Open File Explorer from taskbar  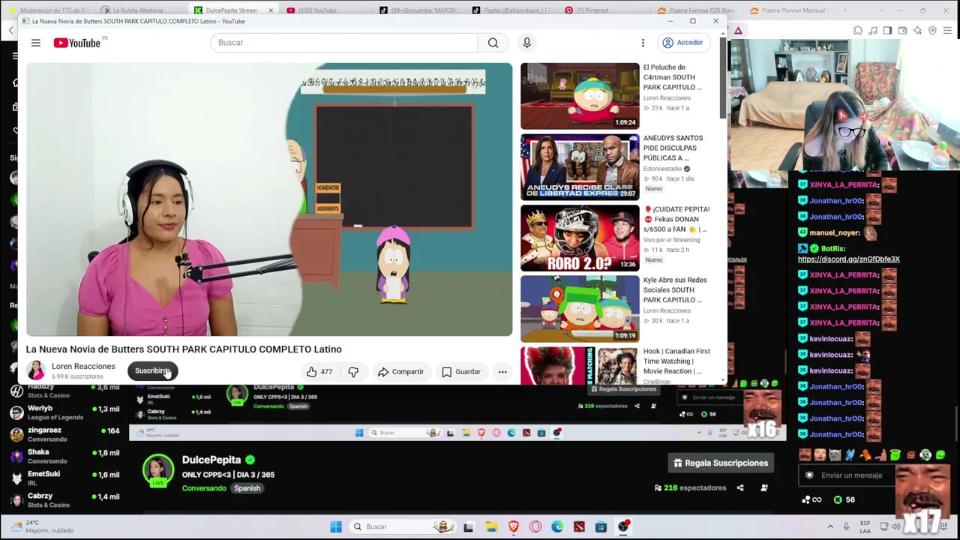pyautogui.click(x=491, y=526)
